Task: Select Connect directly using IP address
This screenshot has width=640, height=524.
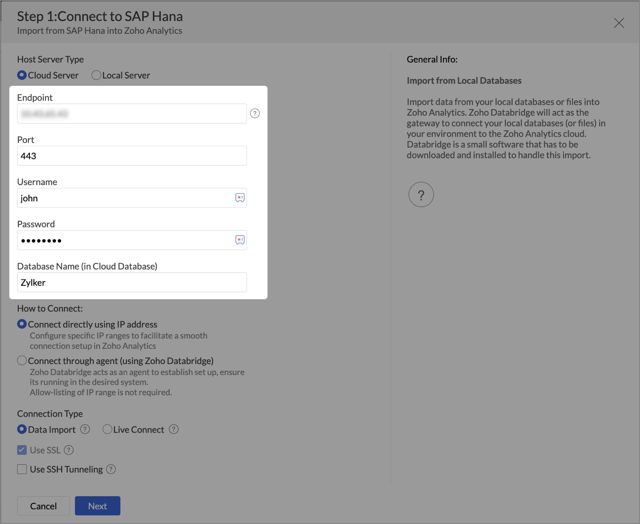Action: tap(22, 324)
